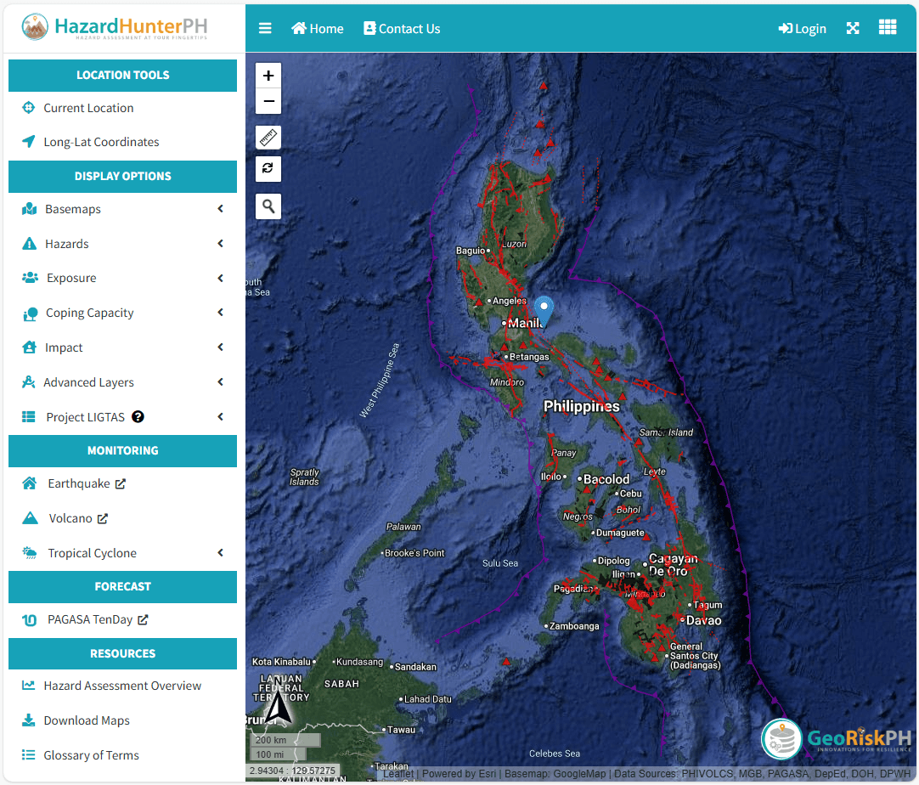
Task: Click the HazardHunterPH logo
Action: (x=115, y=27)
